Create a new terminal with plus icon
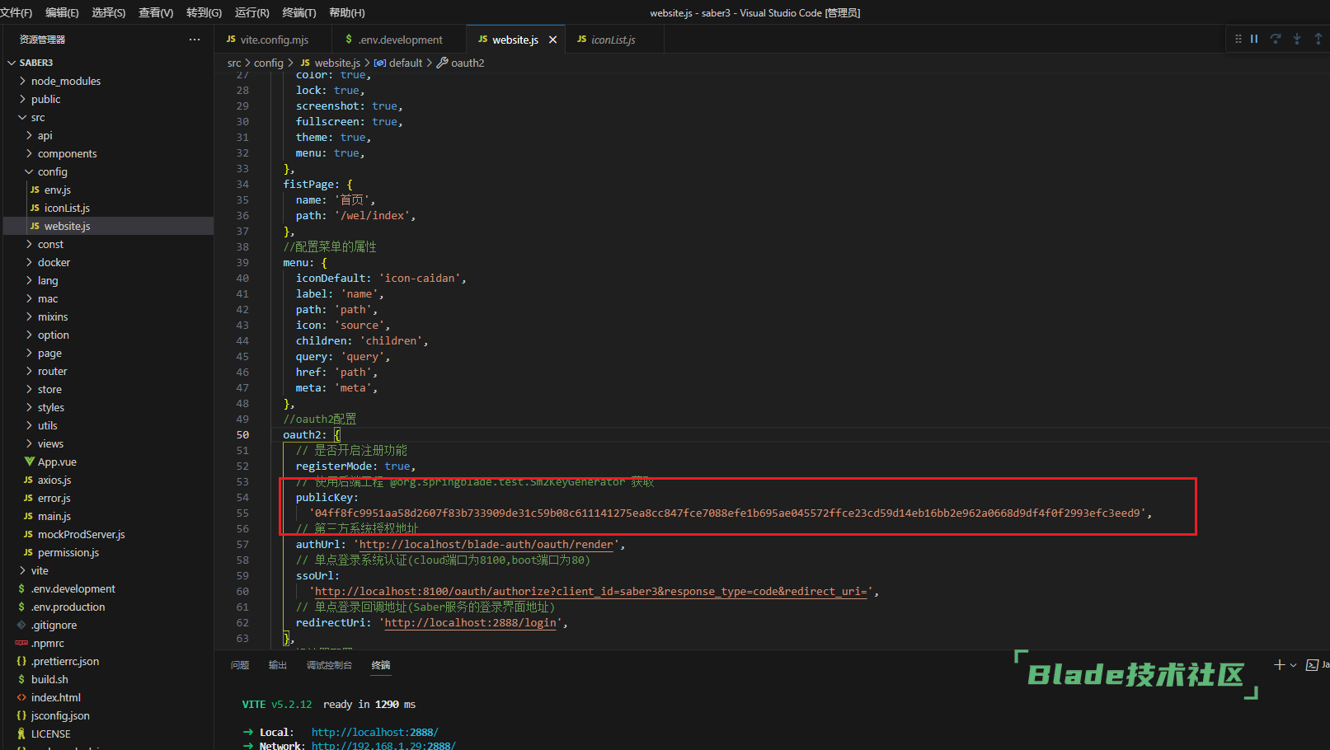The height and width of the screenshot is (750, 1330). click(1280, 664)
